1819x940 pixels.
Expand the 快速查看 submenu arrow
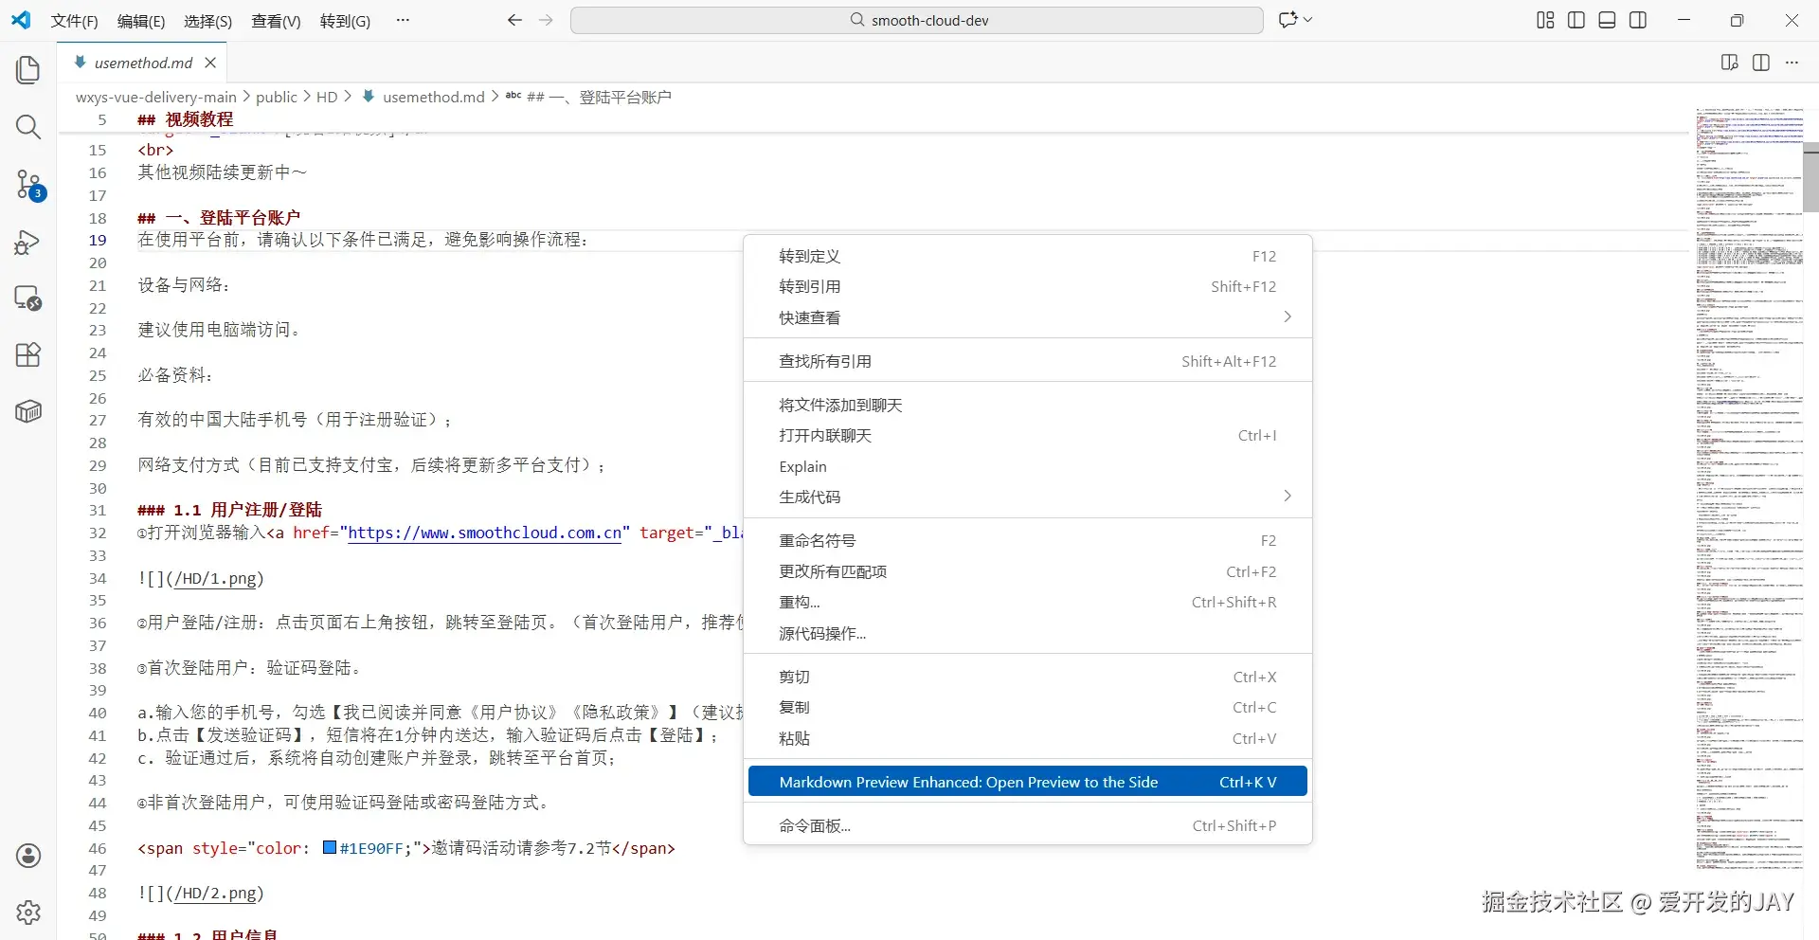pyautogui.click(x=1287, y=316)
